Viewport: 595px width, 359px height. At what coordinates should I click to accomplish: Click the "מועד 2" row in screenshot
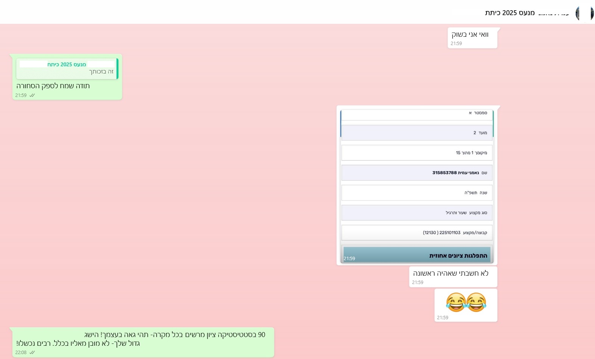pos(417,133)
